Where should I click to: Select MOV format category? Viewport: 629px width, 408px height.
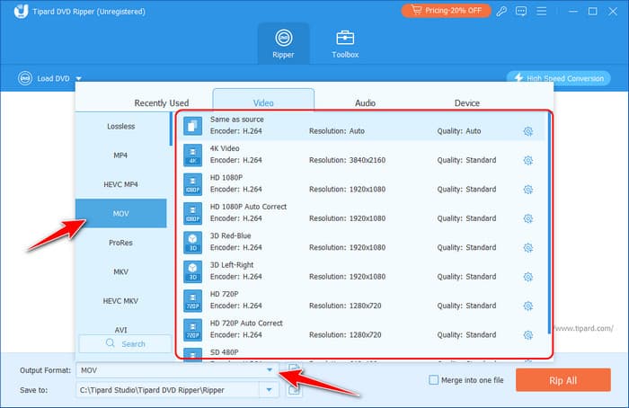coord(120,213)
